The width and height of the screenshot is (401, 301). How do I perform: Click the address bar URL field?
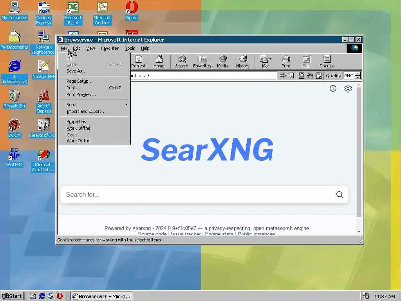(x=204, y=76)
